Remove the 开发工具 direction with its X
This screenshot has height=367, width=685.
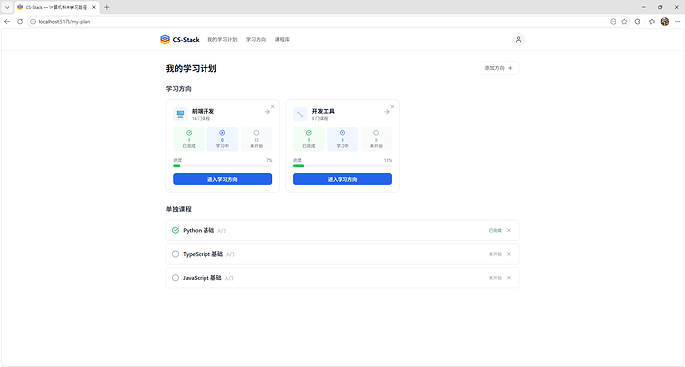[x=392, y=106]
